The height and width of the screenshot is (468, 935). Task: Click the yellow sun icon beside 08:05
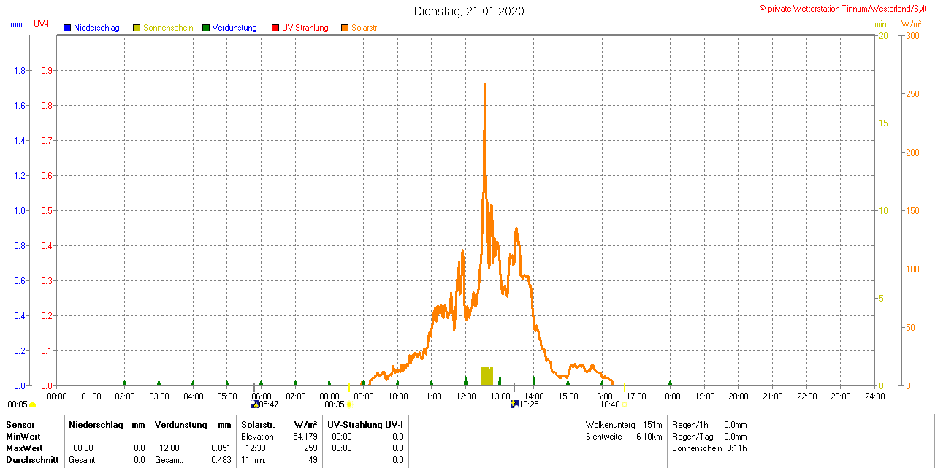click(32, 404)
